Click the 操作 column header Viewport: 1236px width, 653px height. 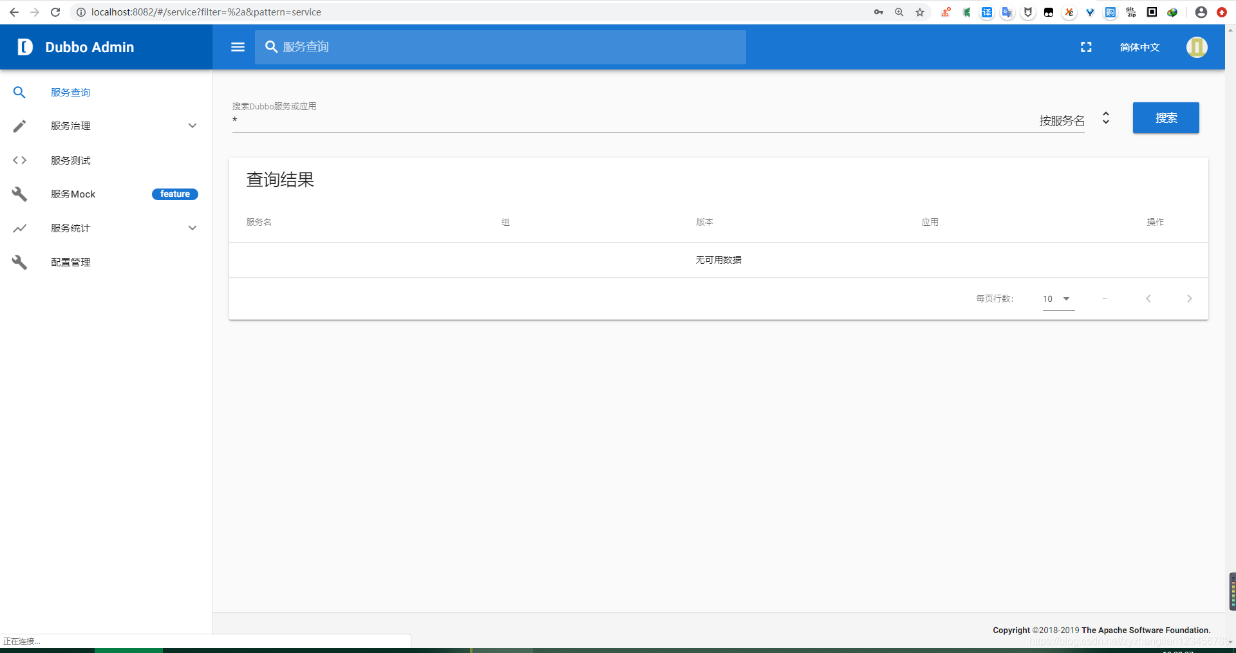[1155, 222]
